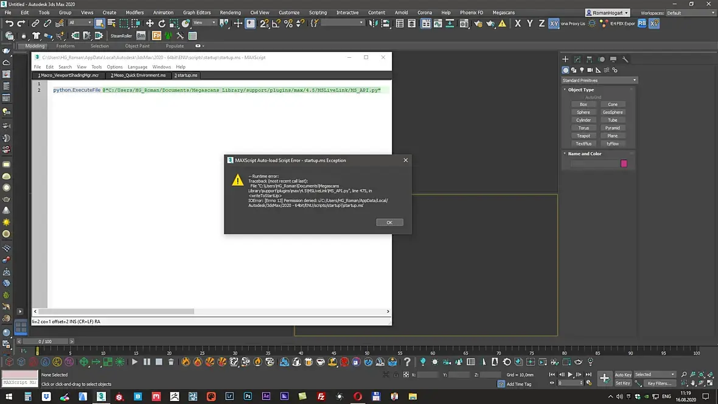The width and height of the screenshot is (718, 404).
Task: Open the Rendering menu
Action: [x=230, y=12]
